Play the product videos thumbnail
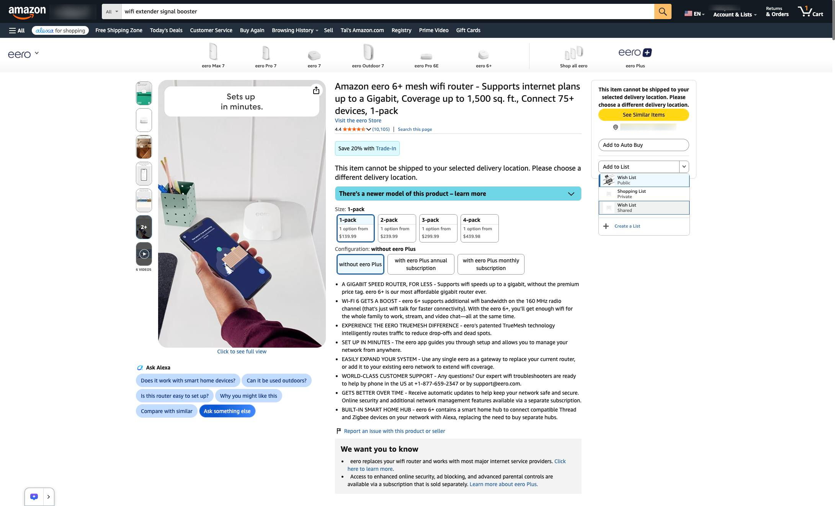 coord(144,254)
